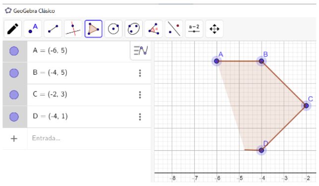Image resolution: width=319 pixels, height=186 pixels.
Task: Click point B on the graph
Action: point(262,61)
